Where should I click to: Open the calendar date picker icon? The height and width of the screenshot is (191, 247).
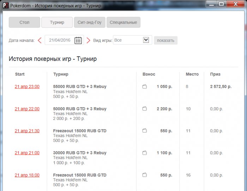[x=78, y=40]
